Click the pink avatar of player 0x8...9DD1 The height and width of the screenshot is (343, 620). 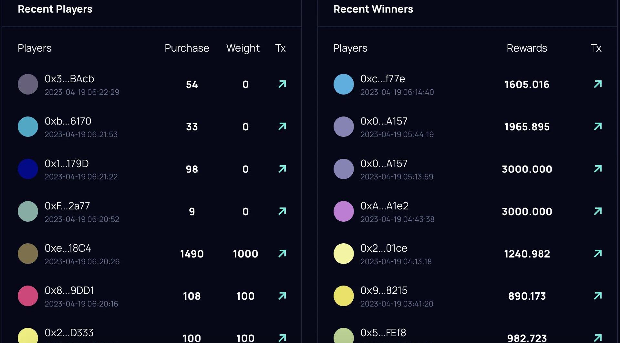28,296
